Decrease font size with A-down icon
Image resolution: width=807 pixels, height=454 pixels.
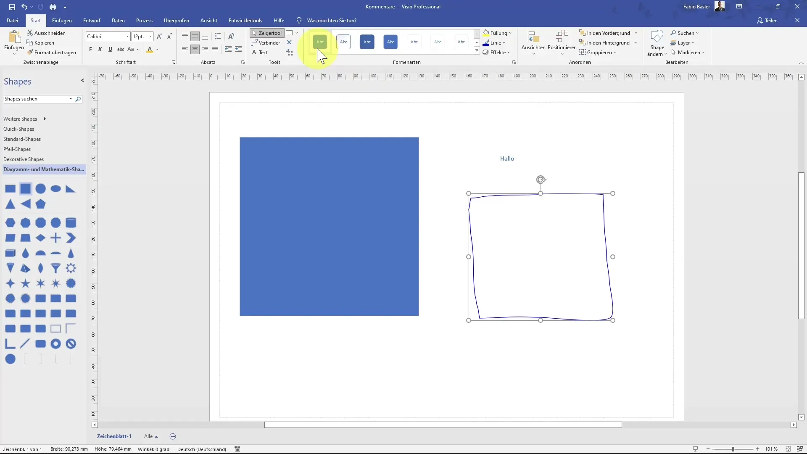169,37
